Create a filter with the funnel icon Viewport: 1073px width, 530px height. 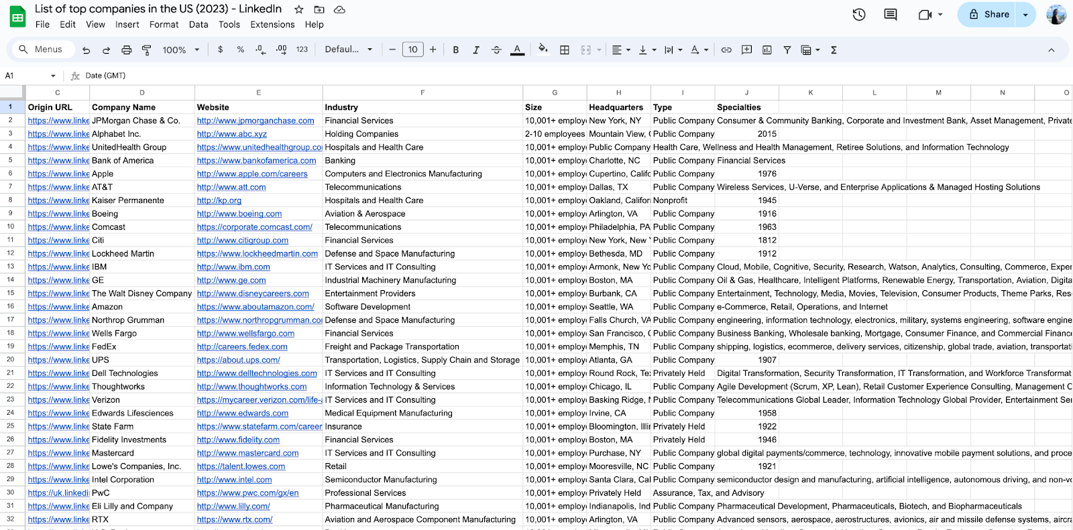(787, 50)
